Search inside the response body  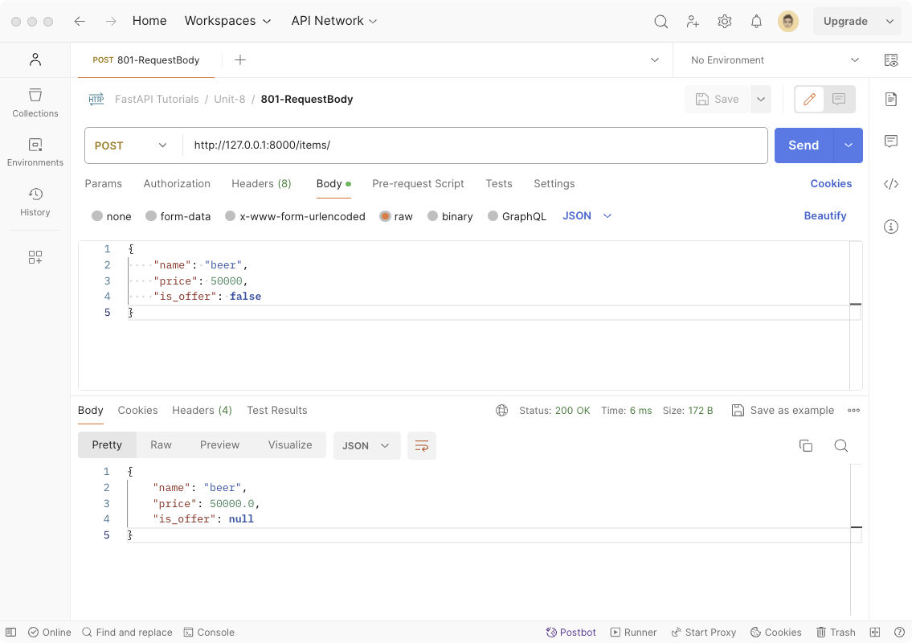point(840,445)
